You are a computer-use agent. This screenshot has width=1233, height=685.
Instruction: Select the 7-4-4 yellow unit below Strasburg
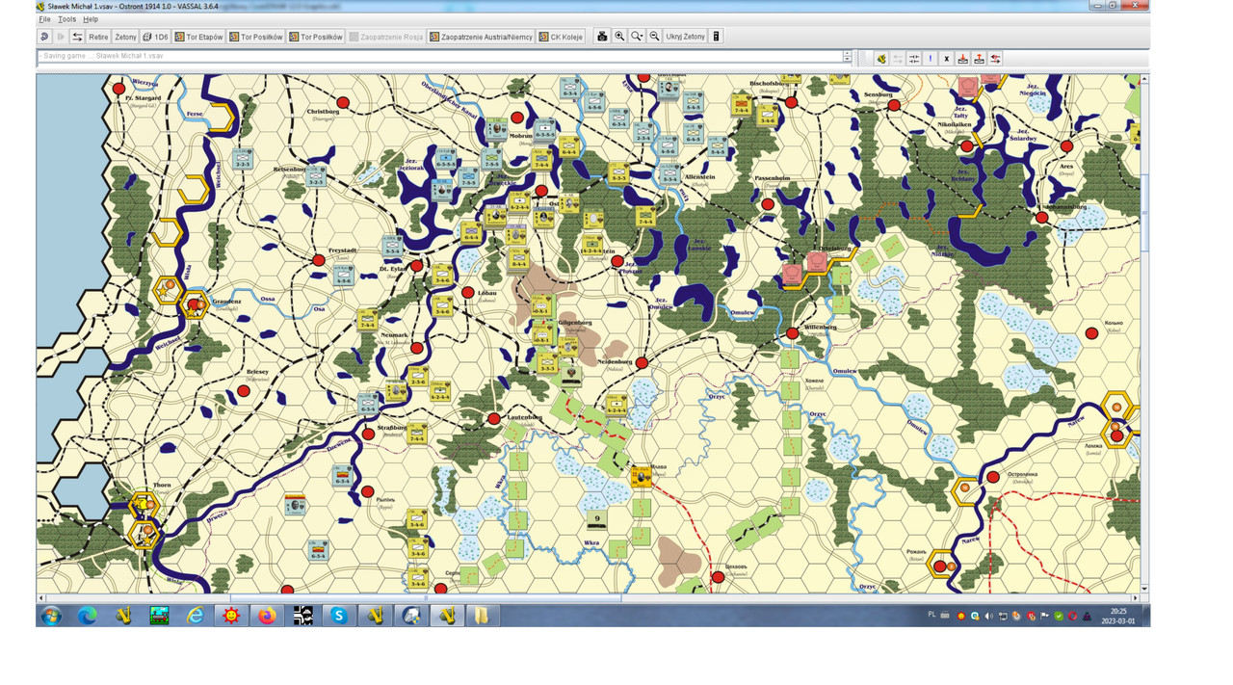(x=417, y=433)
